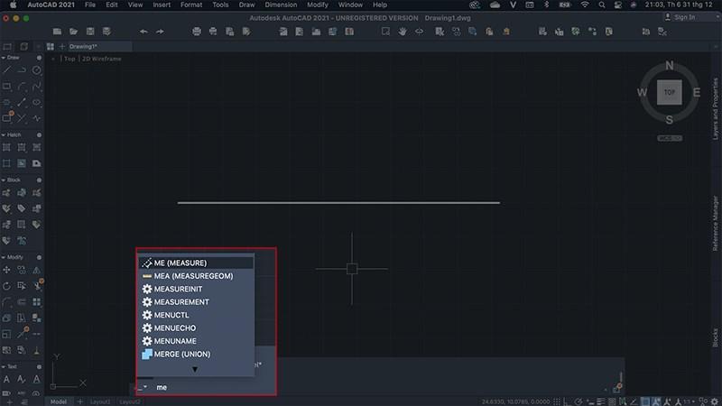Select the Arc tool in Draw panel
The width and height of the screenshot is (722, 406).
click(x=22, y=86)
